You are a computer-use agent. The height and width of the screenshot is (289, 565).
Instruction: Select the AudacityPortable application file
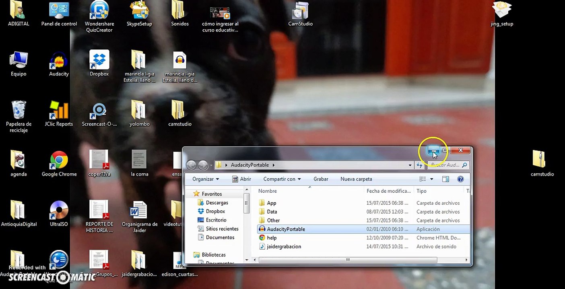click(x=363, y=229)
